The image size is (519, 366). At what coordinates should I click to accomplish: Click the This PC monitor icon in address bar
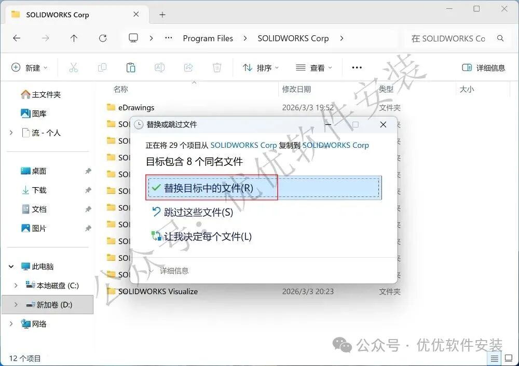(x=133, y=38)
